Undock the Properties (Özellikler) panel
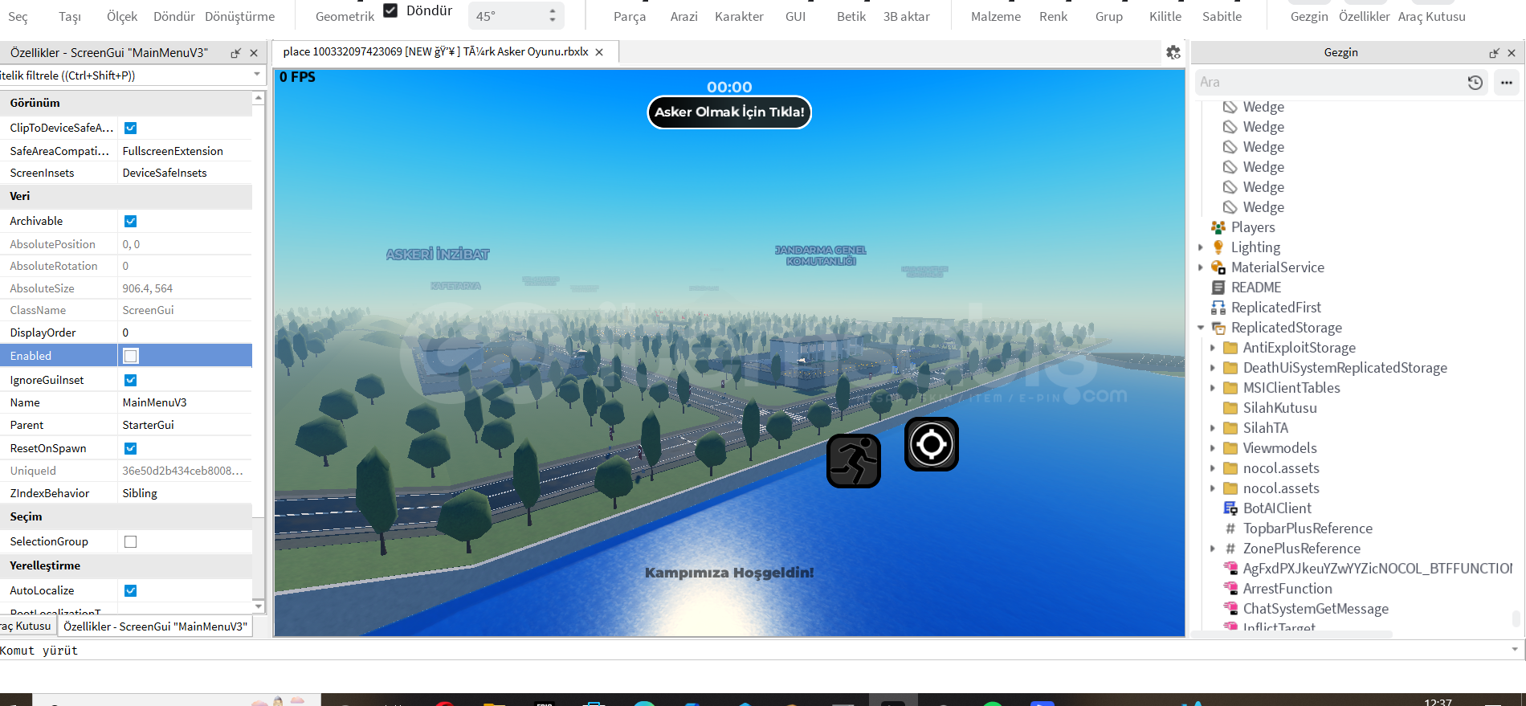 (235, 53)
